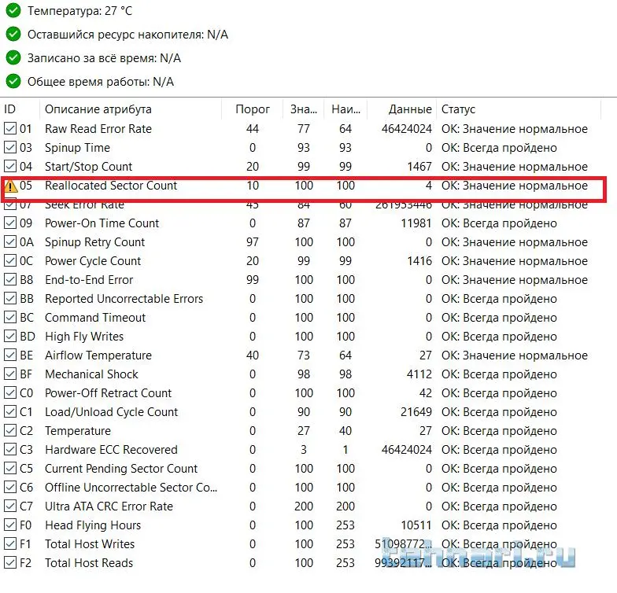Toggle checkbox for BE Airflow Temperature
The image size is (617, 593).
9,355
